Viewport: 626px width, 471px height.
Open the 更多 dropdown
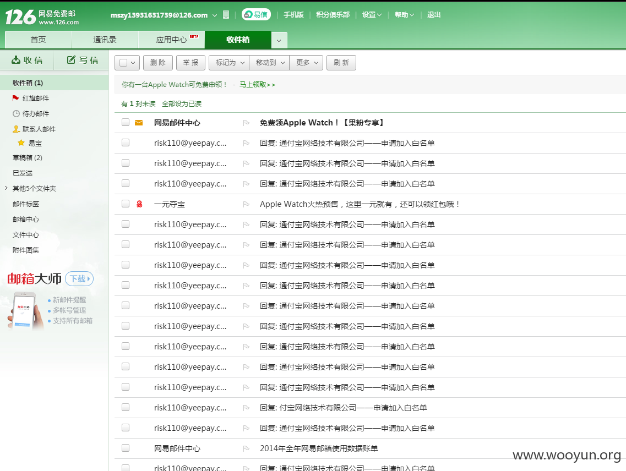point(306,63)
